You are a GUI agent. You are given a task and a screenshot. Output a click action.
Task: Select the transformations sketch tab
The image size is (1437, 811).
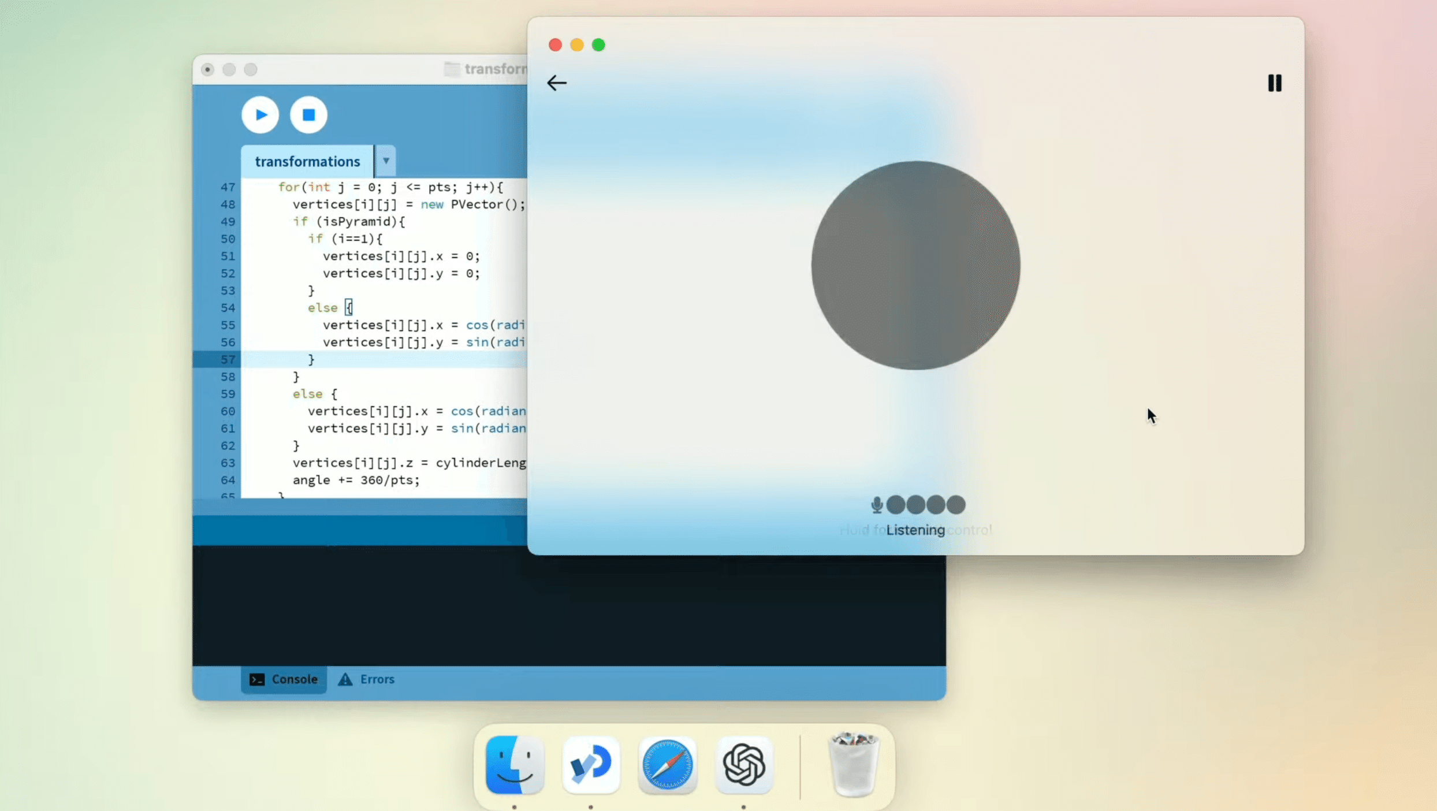click(x=307, y=161)
